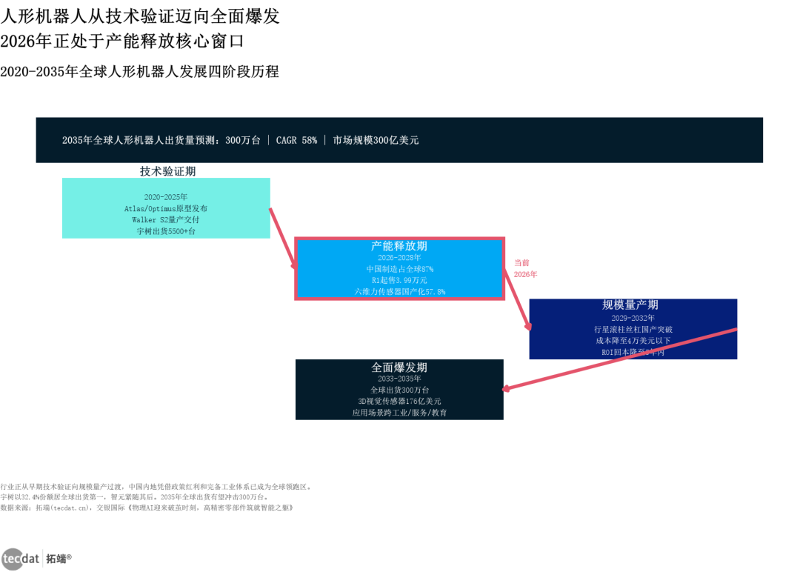This screenshot has width=800, height=572.
Task: Click footnote beginning '宇树以32.4%份额'
Action: (134, 497)
